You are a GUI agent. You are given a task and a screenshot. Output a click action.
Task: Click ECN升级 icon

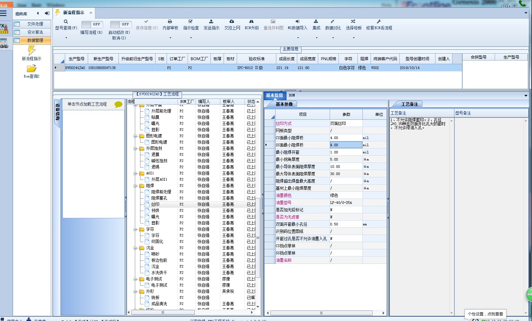coord(251,21)
